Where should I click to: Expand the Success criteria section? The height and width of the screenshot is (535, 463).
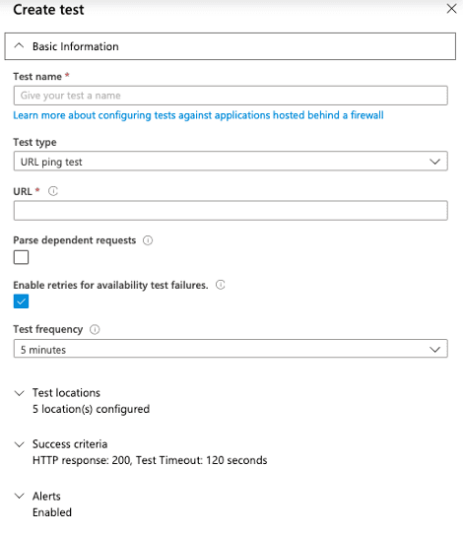(x=70, y=444)
